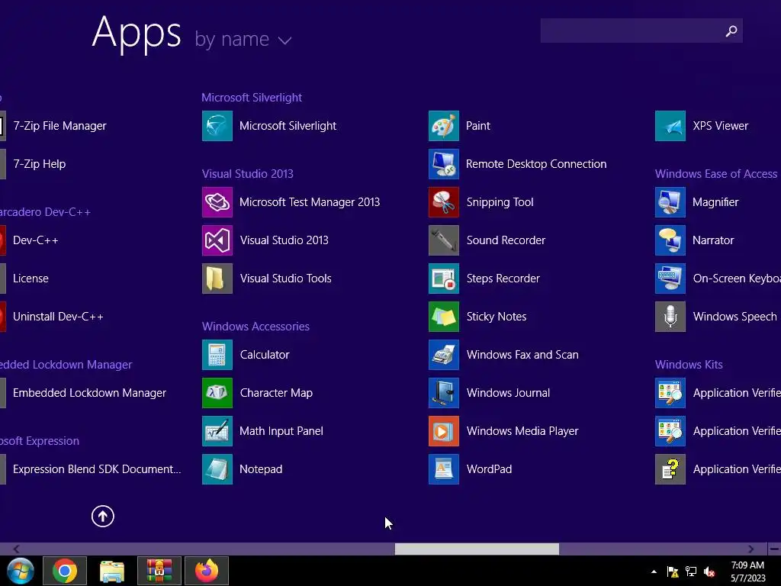Open Expression Blend SDK Documentation entry
Viewport: 781px width, 586px height.
pos(92,469)
